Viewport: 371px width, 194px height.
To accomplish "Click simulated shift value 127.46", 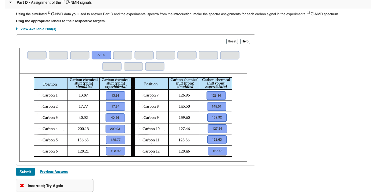I will (184, 129).
